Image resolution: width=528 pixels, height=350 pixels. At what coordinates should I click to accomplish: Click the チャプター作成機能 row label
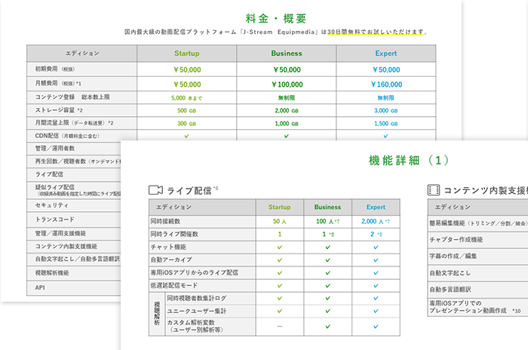[x=456, y=240]
